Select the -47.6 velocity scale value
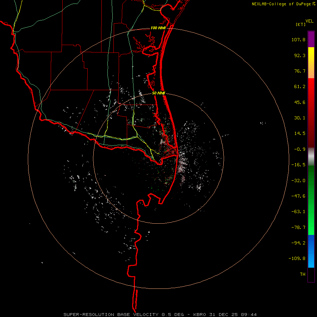This screenshot has width=317, height=317. [x=298, y=196]
